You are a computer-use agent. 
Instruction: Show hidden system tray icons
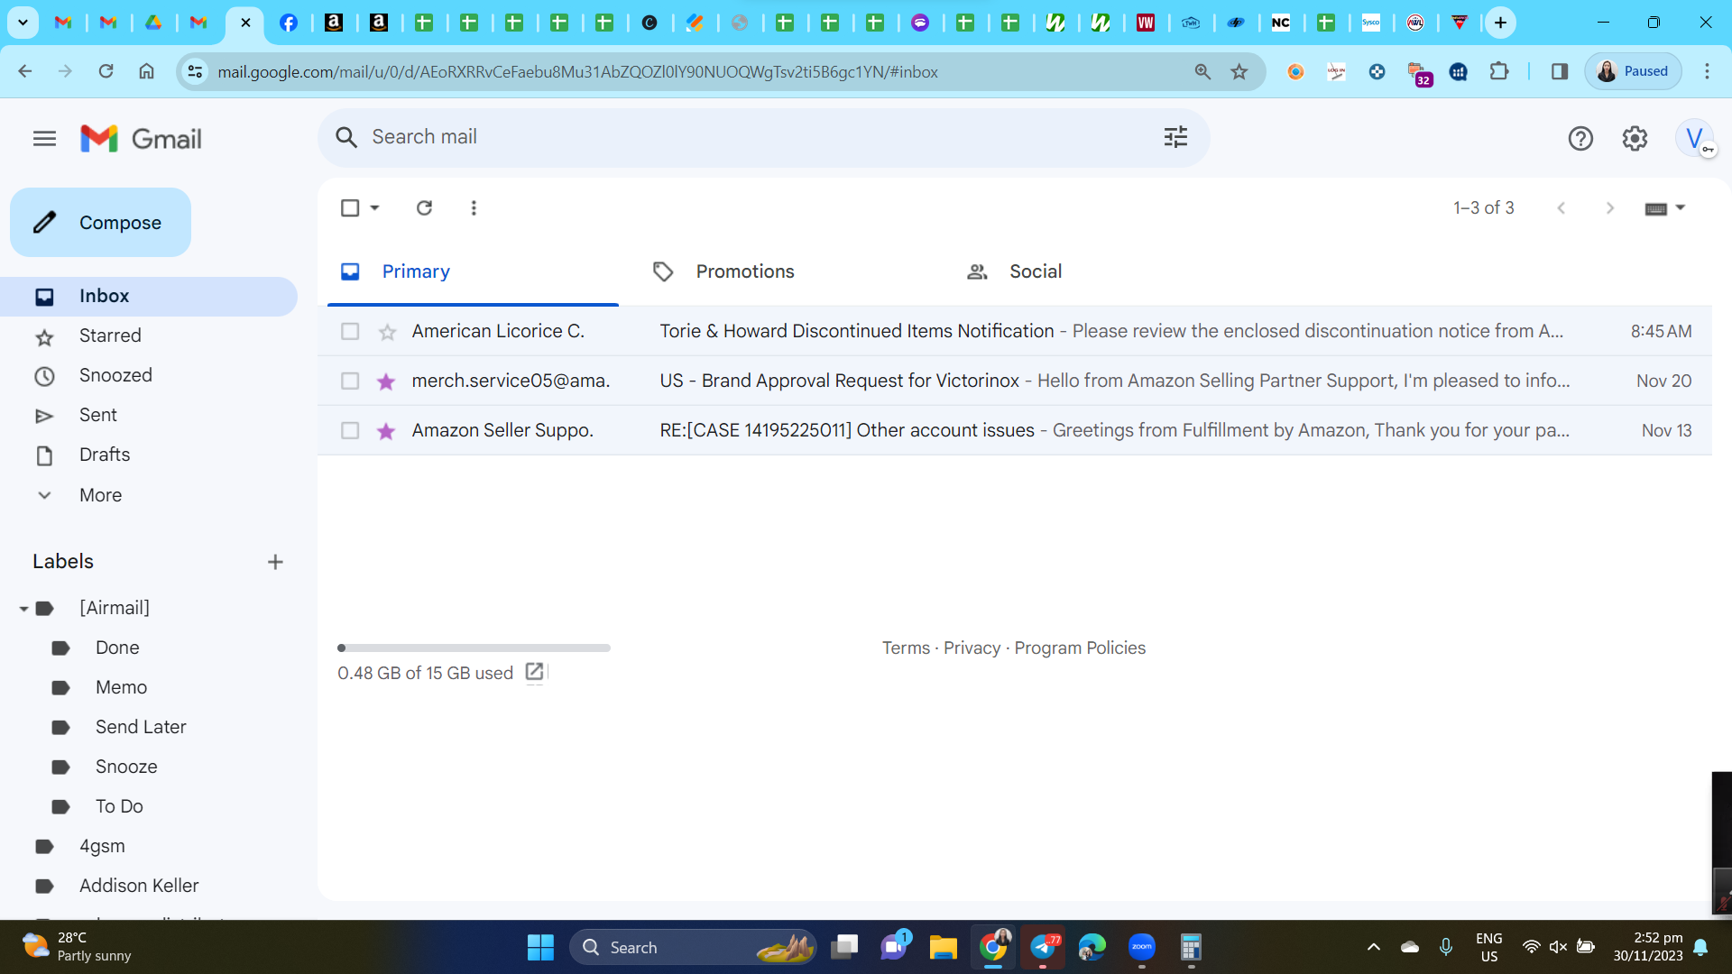click(1373, 948)
